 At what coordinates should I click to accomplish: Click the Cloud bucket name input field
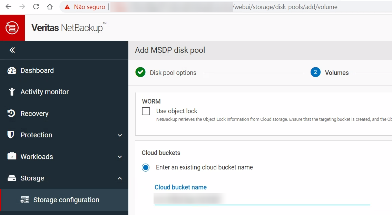(x=262, y=199)
